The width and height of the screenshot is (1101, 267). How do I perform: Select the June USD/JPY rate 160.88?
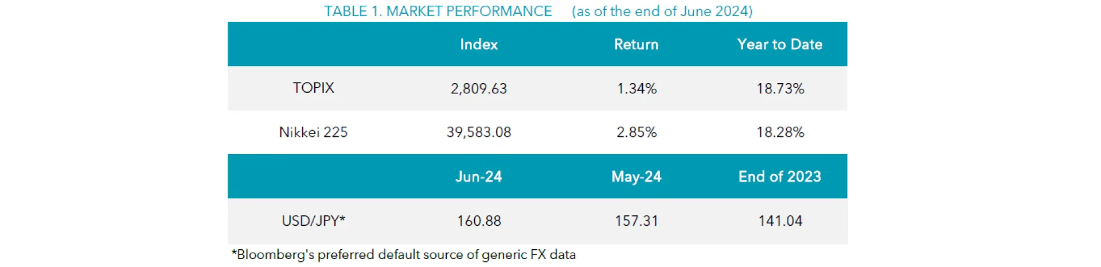(x=479, y=221)
